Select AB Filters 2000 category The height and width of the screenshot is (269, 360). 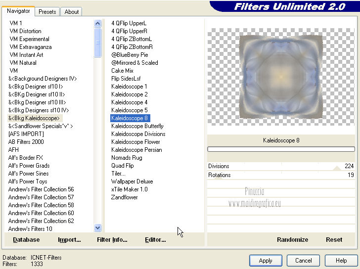[26, 142]
